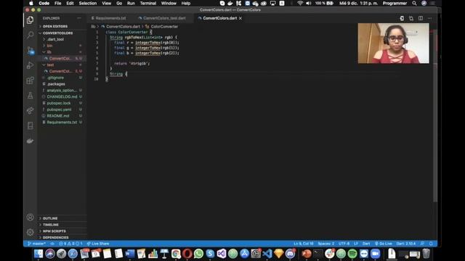Expand the Outline section
Image resolution: width=465 pixels, height=261 pixels.
[x=50, y=218]
